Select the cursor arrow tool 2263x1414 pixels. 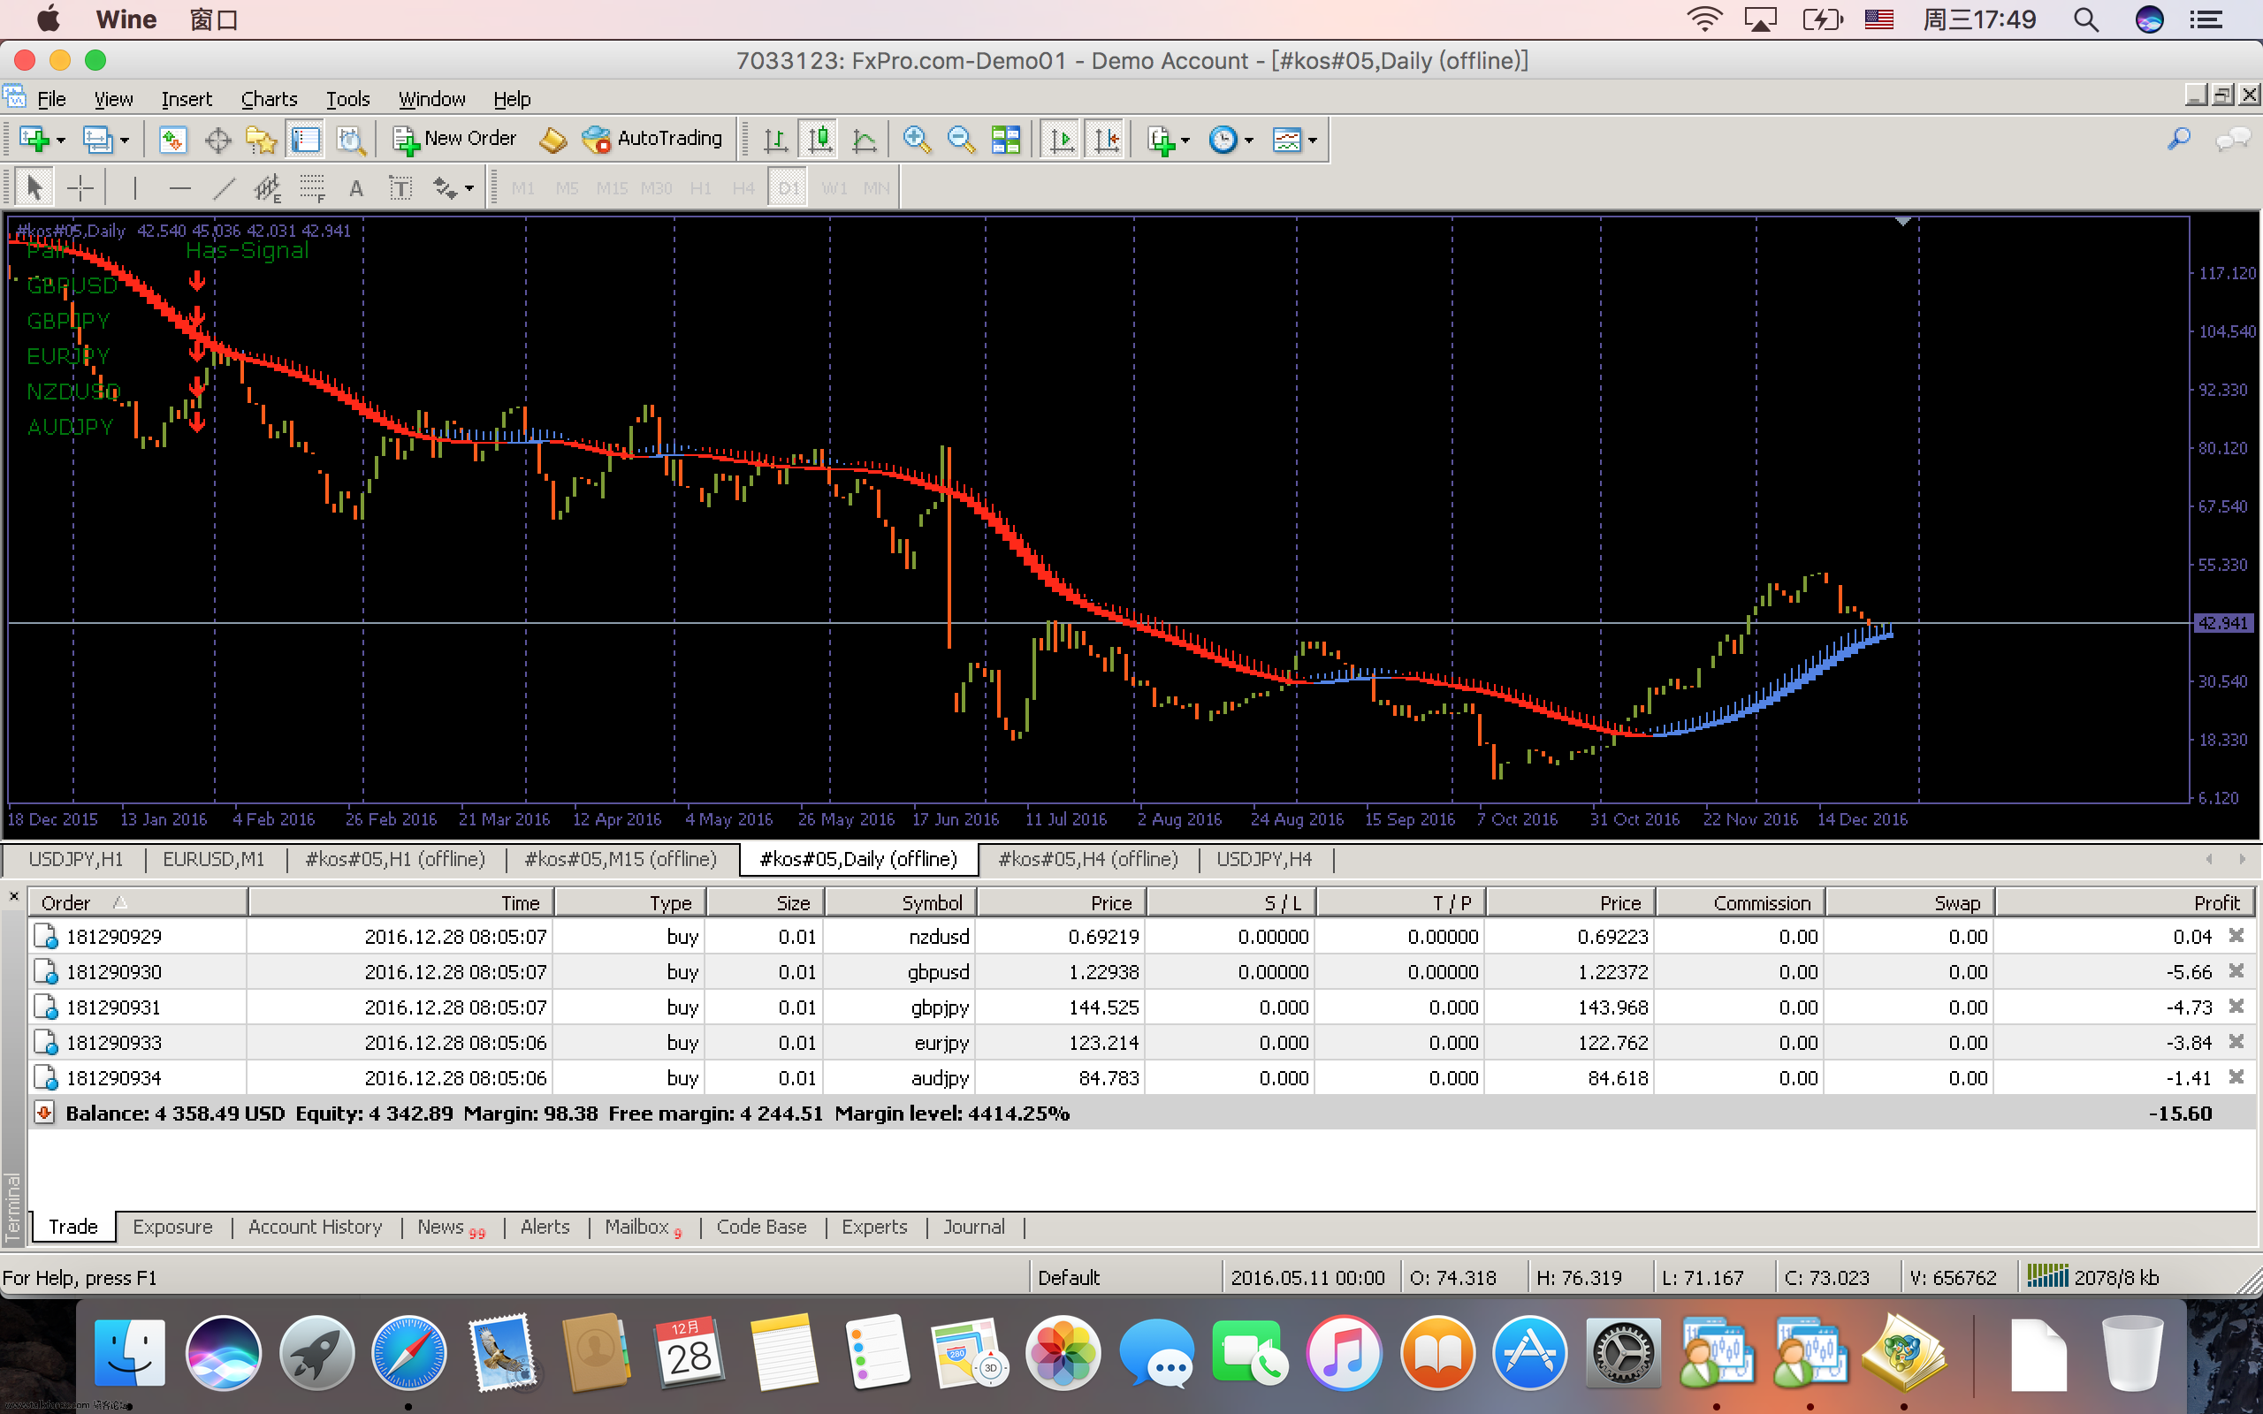34,188
